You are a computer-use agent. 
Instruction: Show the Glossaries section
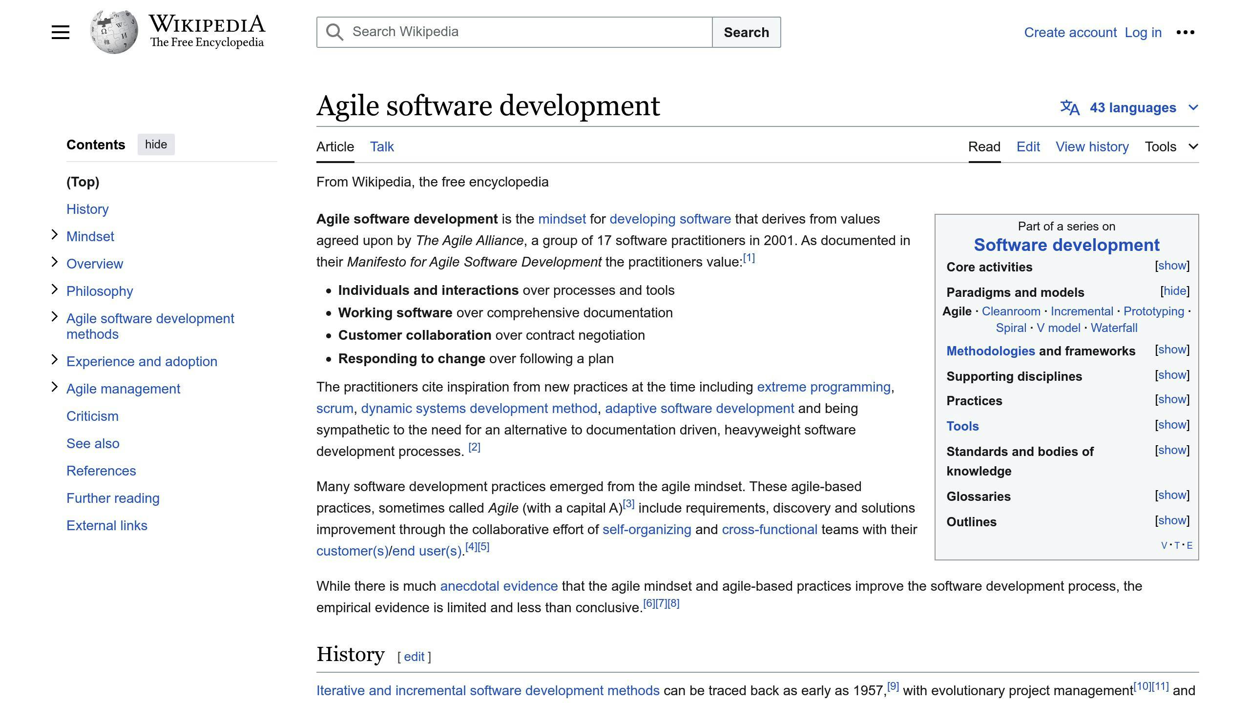(x=1172, y=495)
